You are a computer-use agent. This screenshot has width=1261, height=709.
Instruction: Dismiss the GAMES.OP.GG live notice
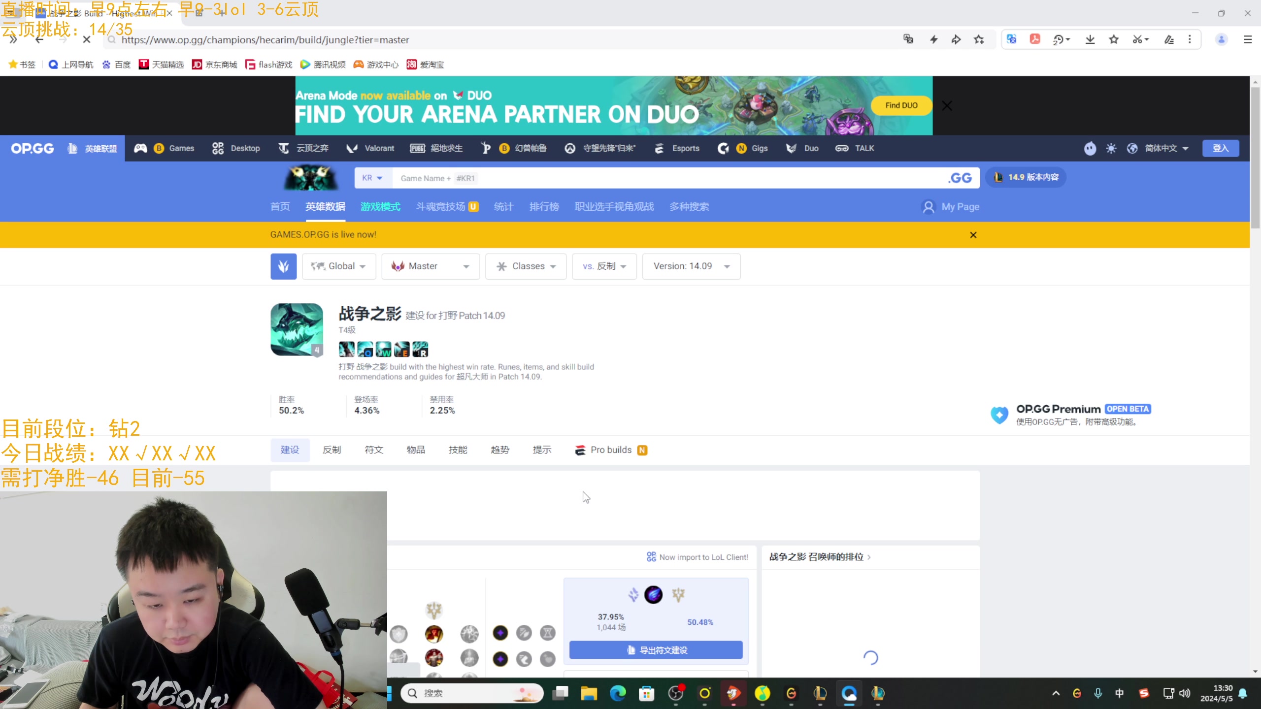pos(973,235)
